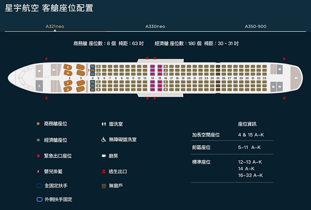Click economy seat K in row 5
The width and height of the screenshot is (311, 210).
click(x=98, y=66)
